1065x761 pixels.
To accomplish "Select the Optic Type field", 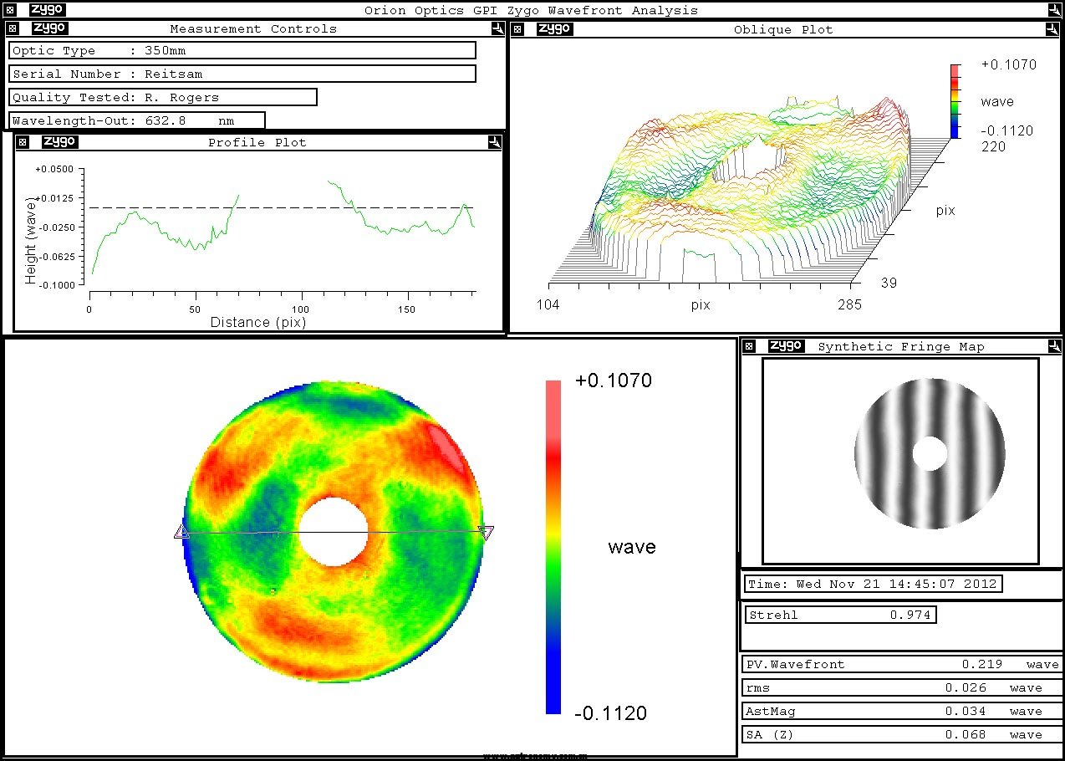I will (x=242, y=51).
